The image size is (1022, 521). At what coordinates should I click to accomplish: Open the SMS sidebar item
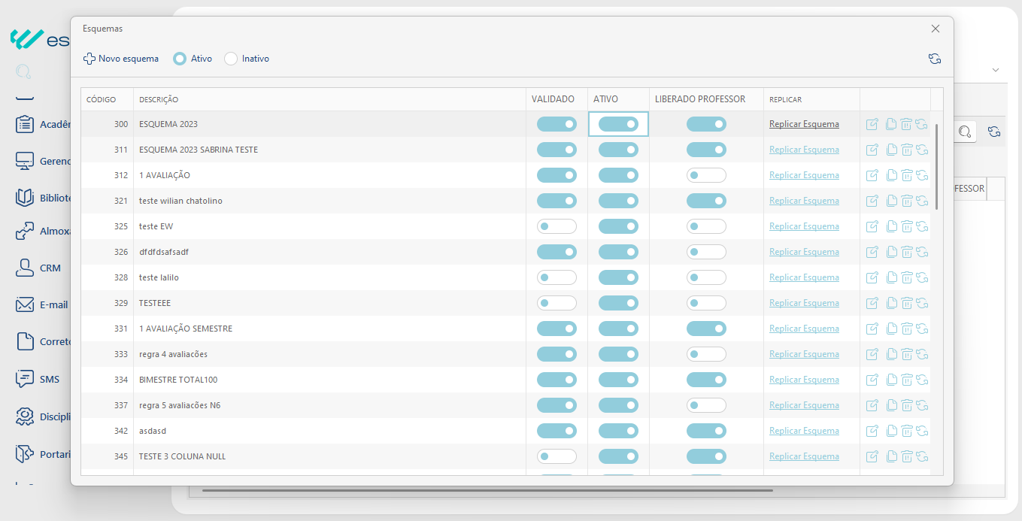click(49, 379)
